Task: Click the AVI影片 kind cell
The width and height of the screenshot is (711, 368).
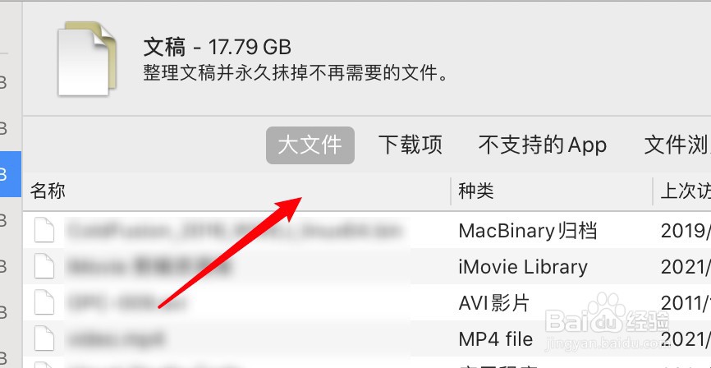Action: click(x=493, y=303)
